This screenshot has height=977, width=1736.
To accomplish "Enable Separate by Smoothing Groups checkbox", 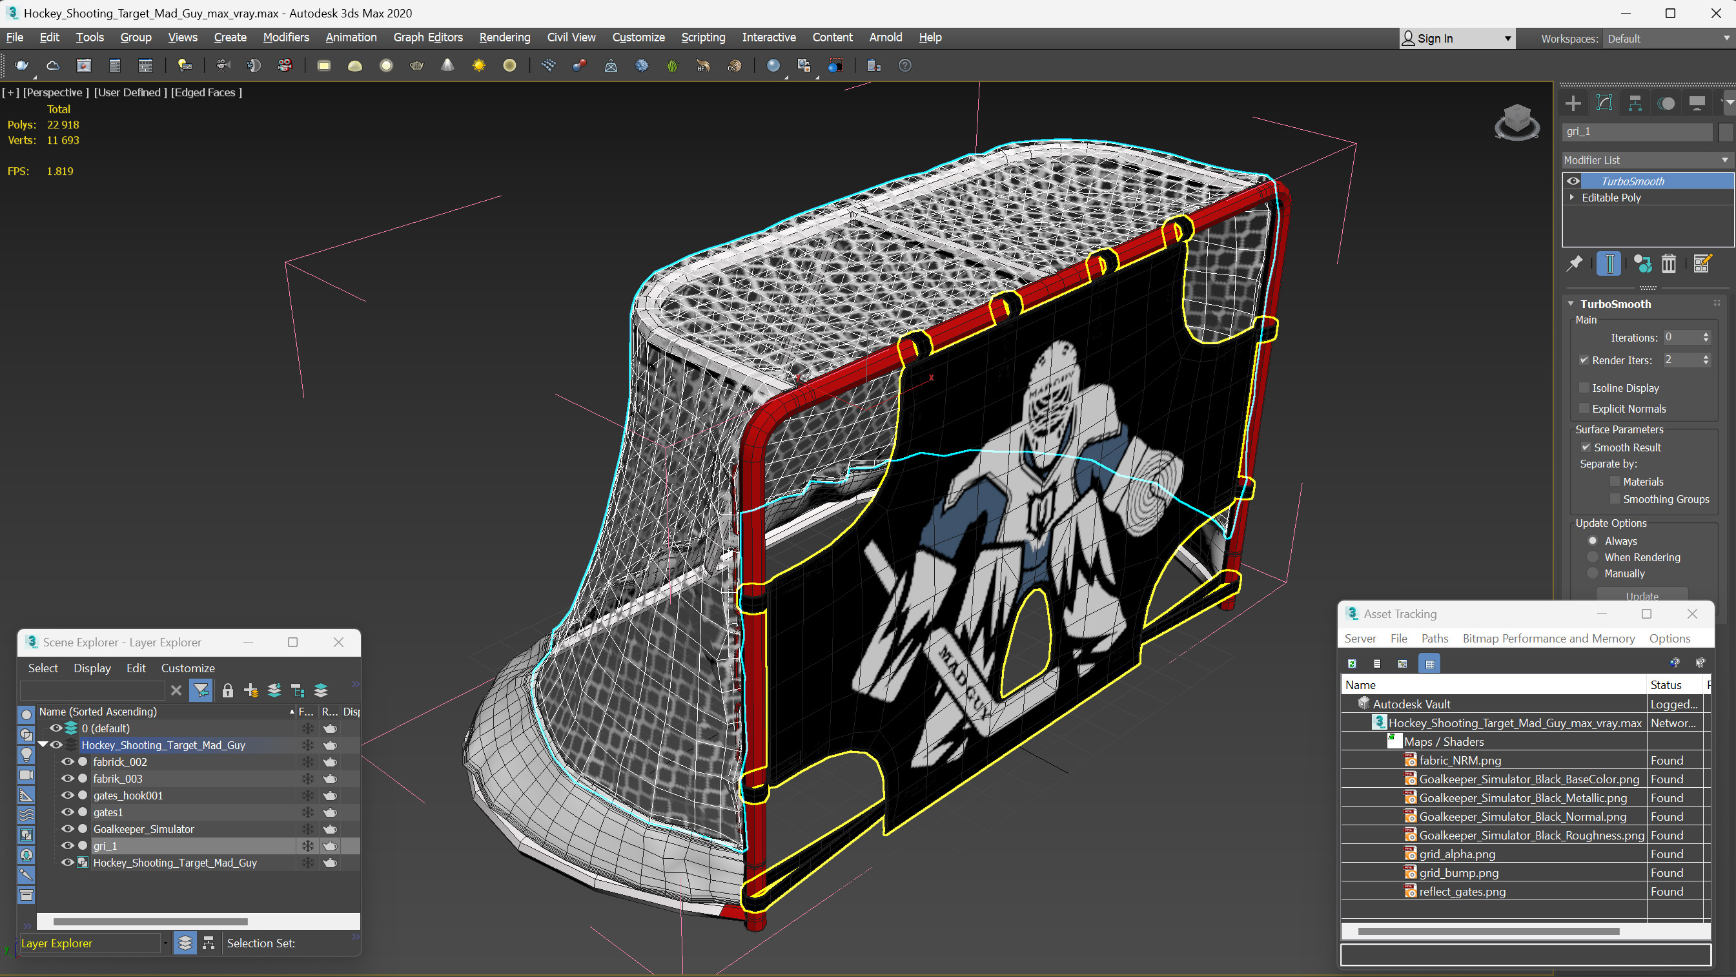I will (1615, 499).
